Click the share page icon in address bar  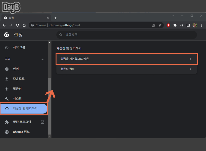tap(153, 25)
